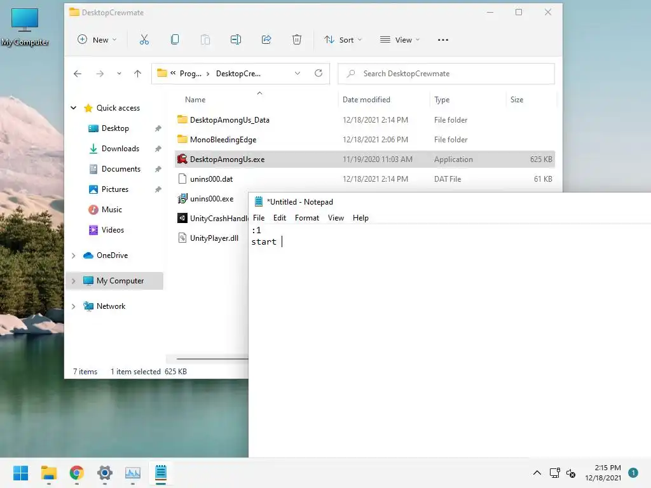Open the Notepad Edit menu
Image resolution: width=651 pixels, height=488 pixels.
click(280, 218)
